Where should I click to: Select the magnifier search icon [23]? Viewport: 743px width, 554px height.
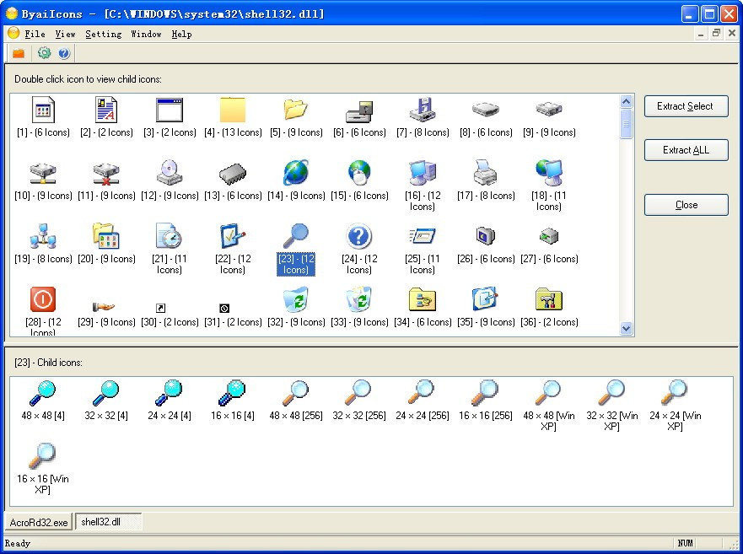(296, 236)
